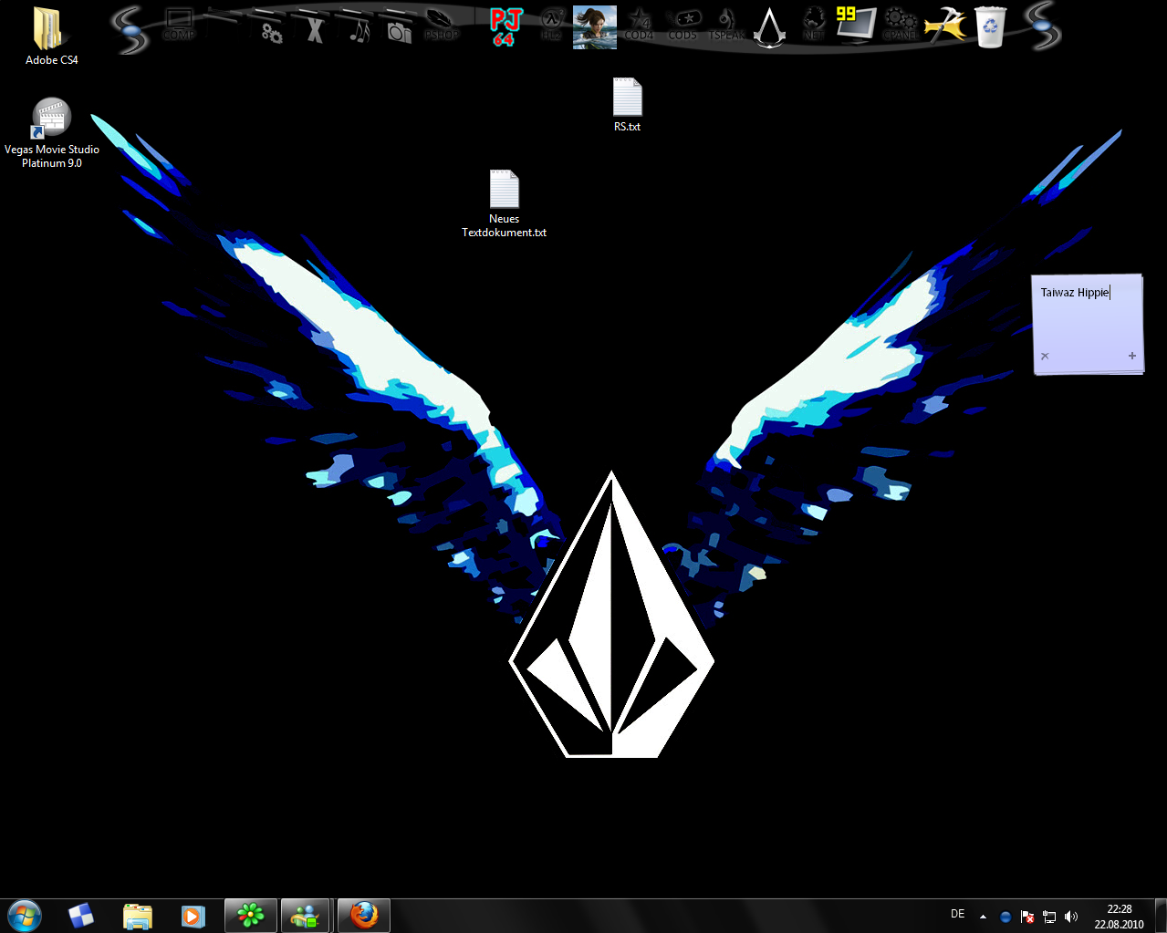1167x933 pixels.
Task: Open the X folder in the dock
Action: pos(313,27)
